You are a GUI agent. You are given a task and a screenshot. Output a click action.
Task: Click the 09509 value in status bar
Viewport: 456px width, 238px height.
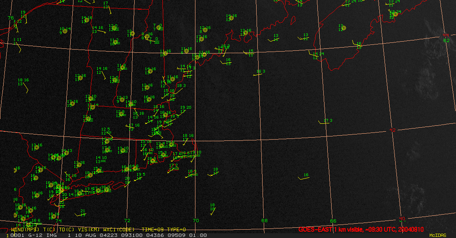pos(176,235)
